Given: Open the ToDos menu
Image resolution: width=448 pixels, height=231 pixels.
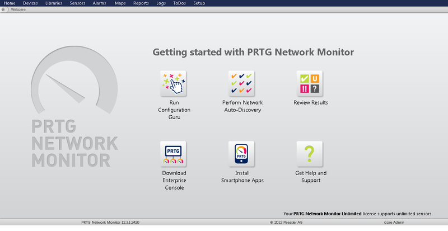Looking at the screenshot, I should [x=179, y=3].
